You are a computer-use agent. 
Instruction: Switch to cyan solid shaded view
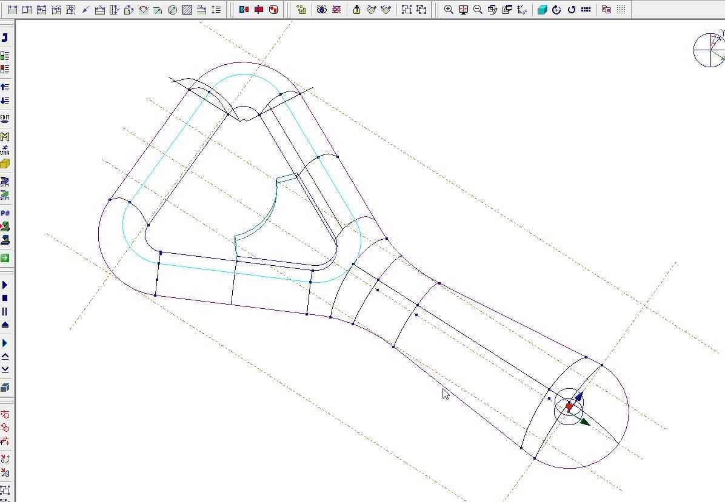(x=543, y=9)
